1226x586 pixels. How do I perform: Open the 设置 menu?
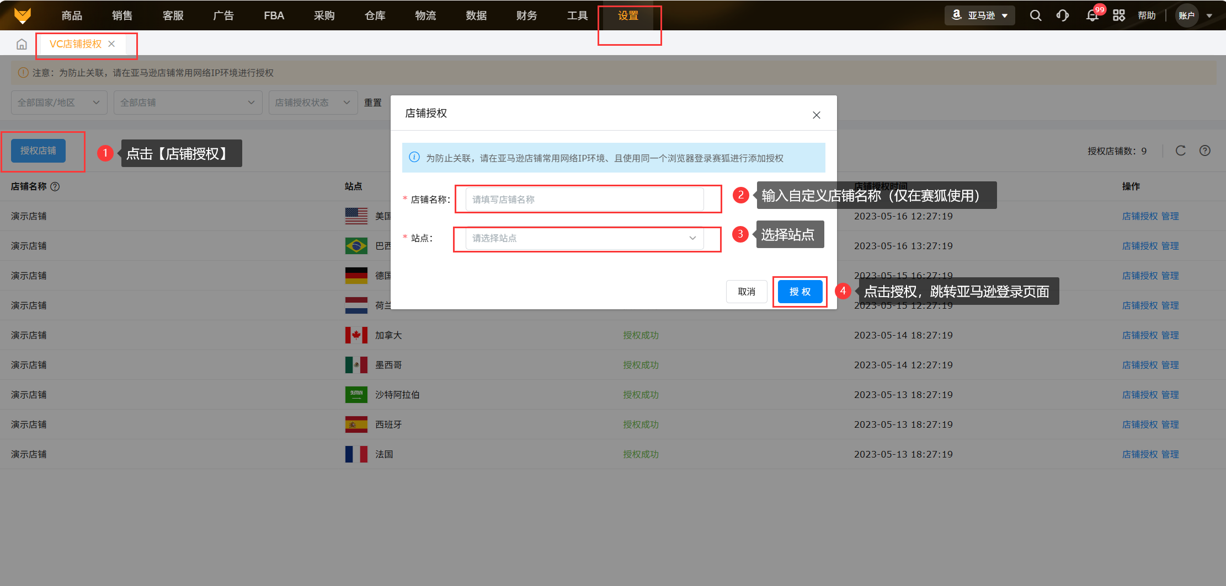tap(628, 15)
